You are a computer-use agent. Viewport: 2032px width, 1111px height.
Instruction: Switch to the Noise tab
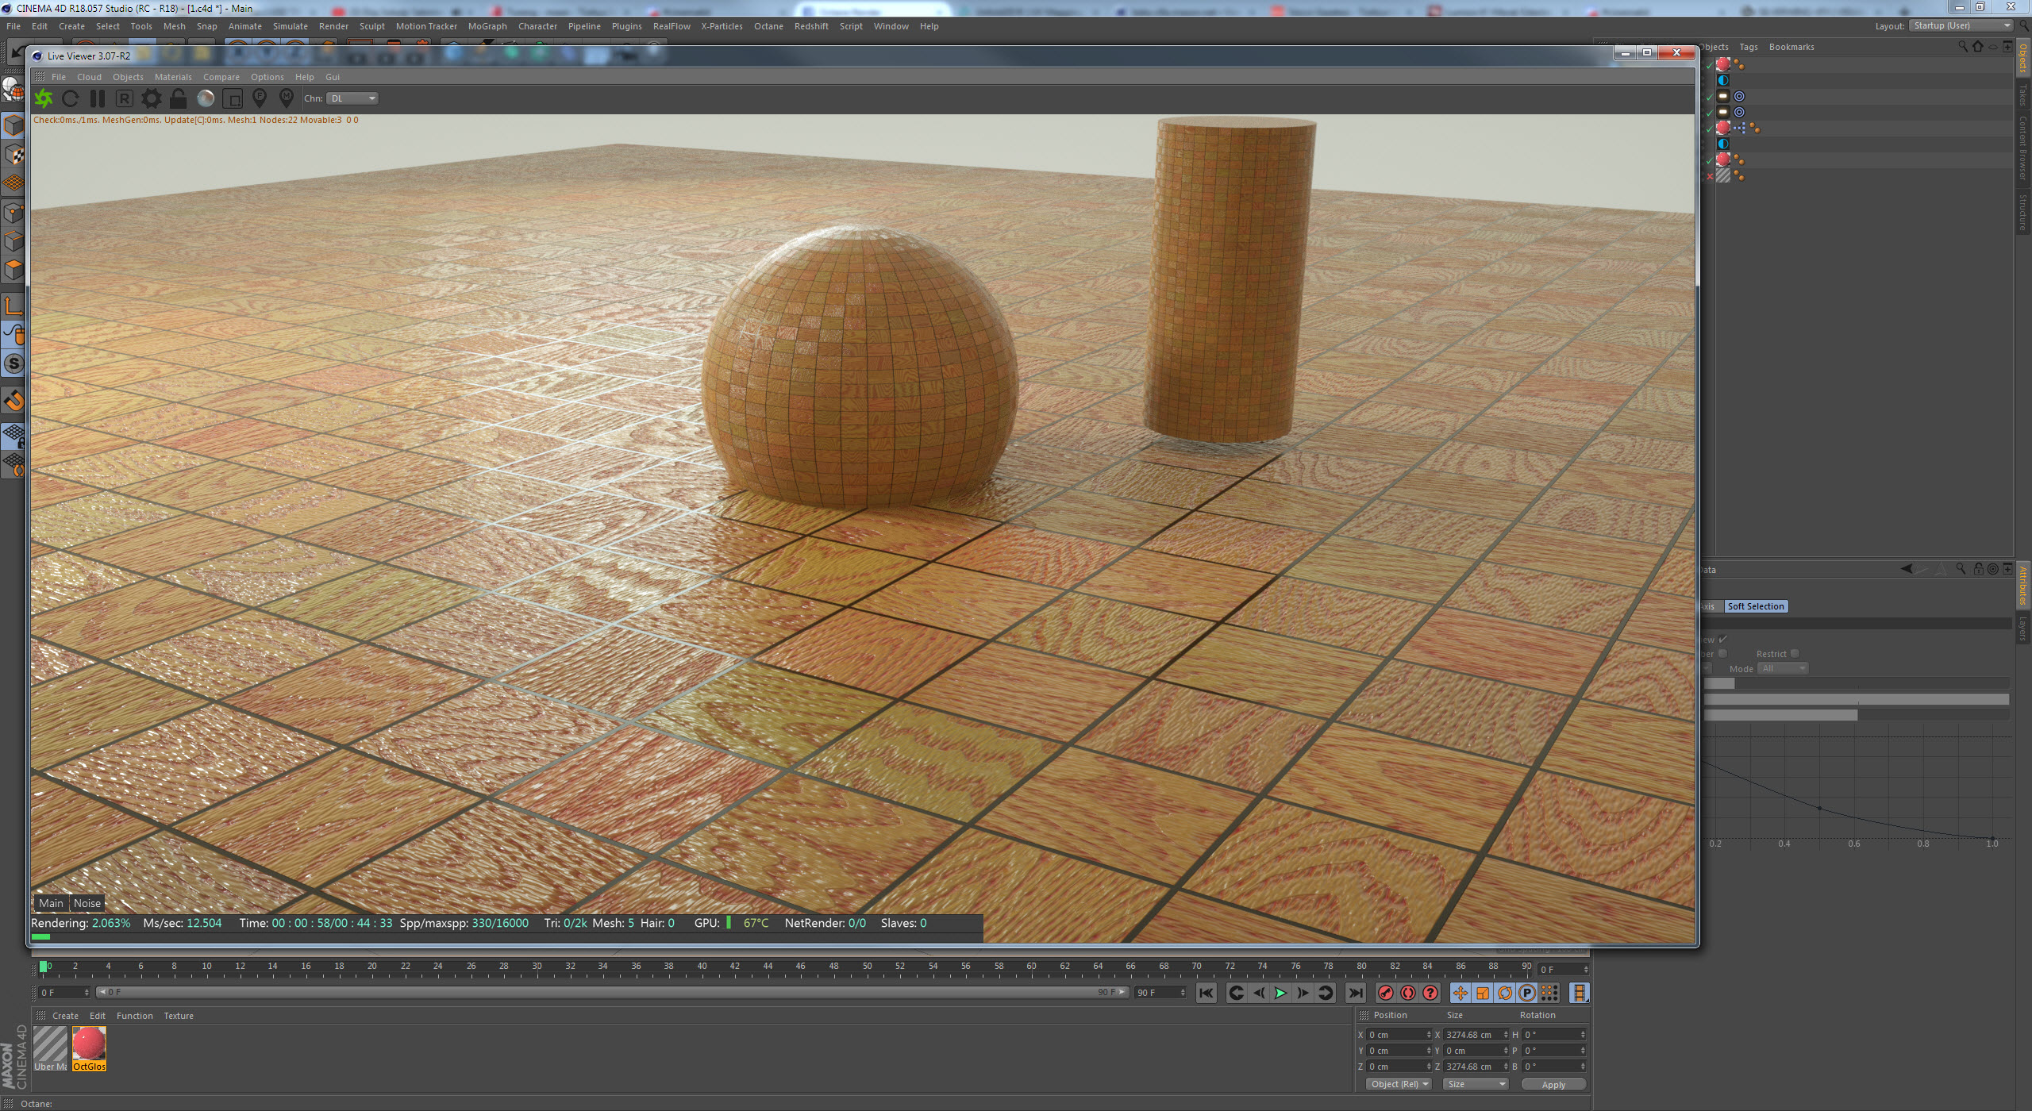[x=87, y=903]
